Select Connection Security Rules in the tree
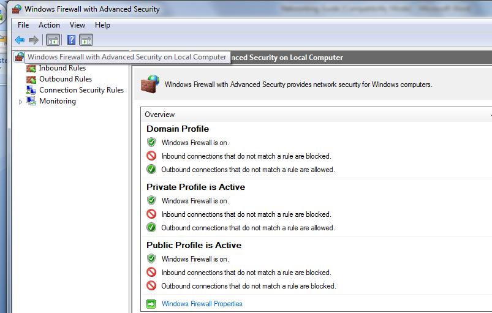This screenshot has height=313, width=492. (x=81, y=90)
